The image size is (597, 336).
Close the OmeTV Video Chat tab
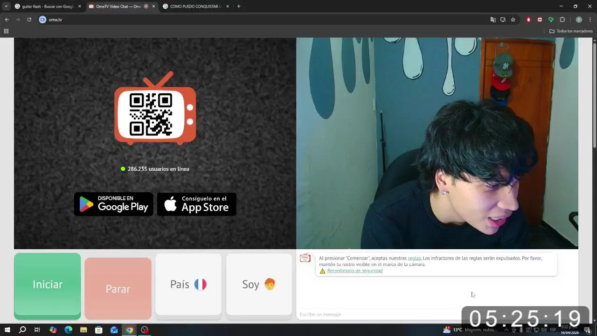coord(153,7)
